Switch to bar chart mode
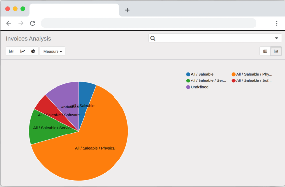This screenshot has height=187, width=285. click(x=11, y=51)
